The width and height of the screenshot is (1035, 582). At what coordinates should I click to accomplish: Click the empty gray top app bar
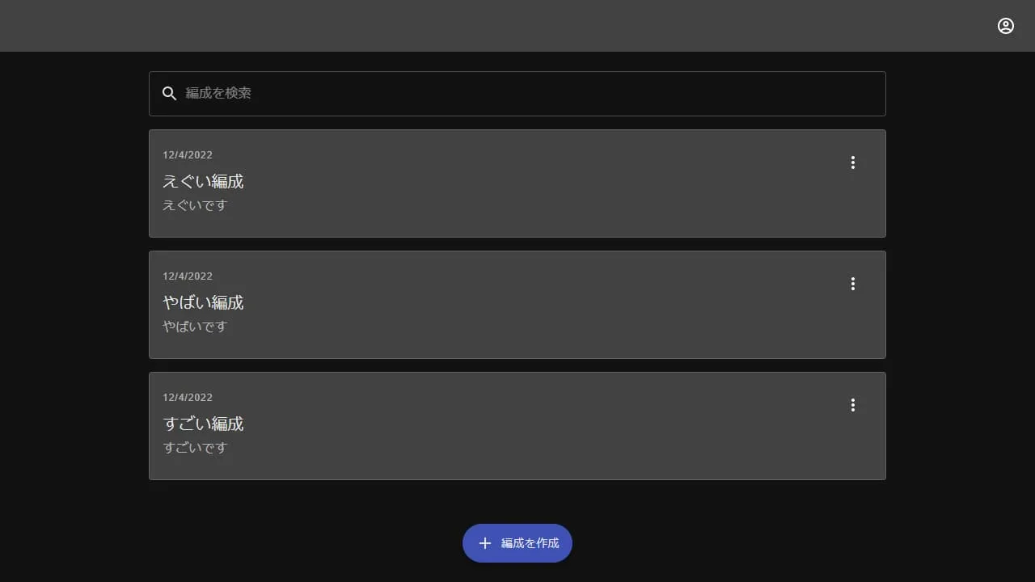tap(517, 26)
